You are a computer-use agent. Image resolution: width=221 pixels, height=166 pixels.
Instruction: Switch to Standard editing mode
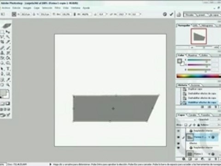[2, 104]
